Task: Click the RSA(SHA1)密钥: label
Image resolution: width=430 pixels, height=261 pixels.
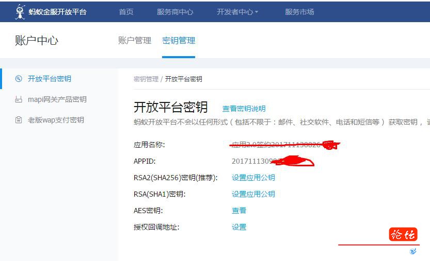Action: (160, 194)
